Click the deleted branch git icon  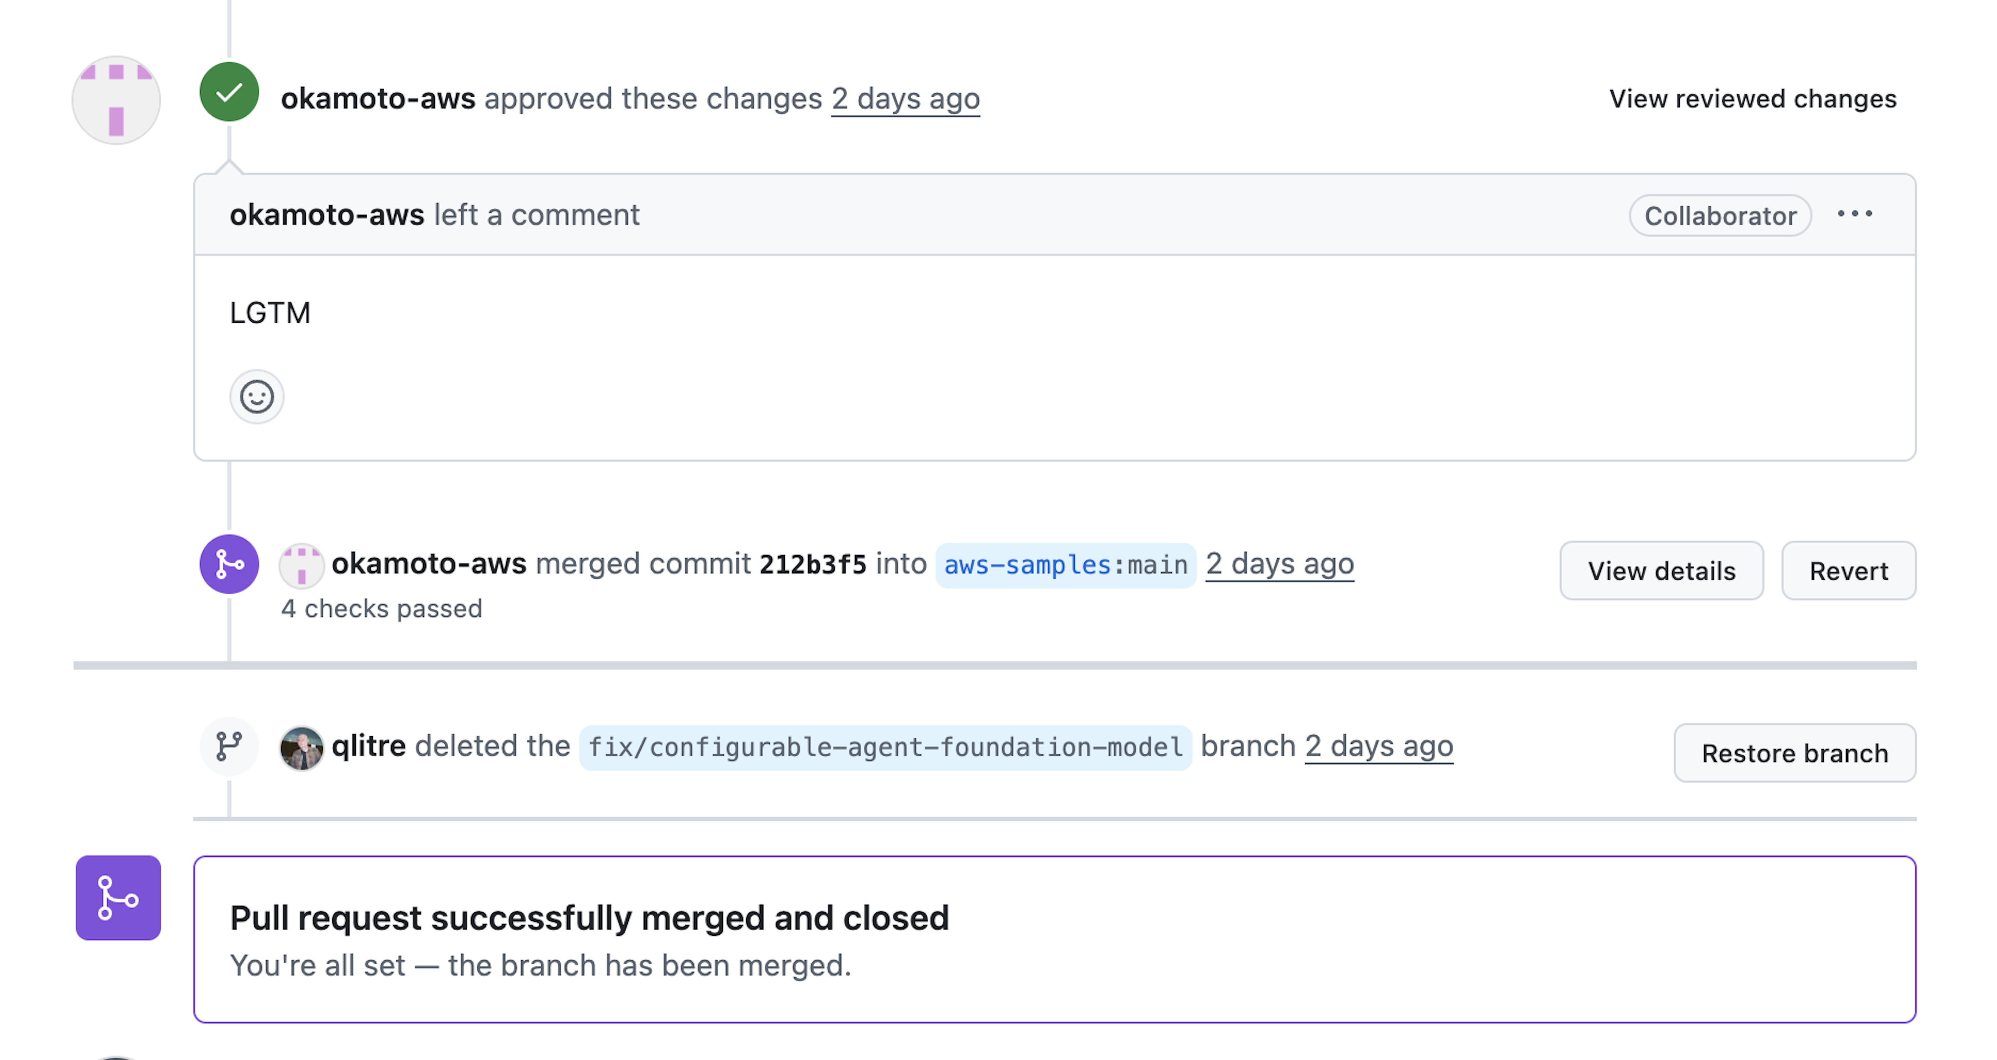(x=229, y=746)
